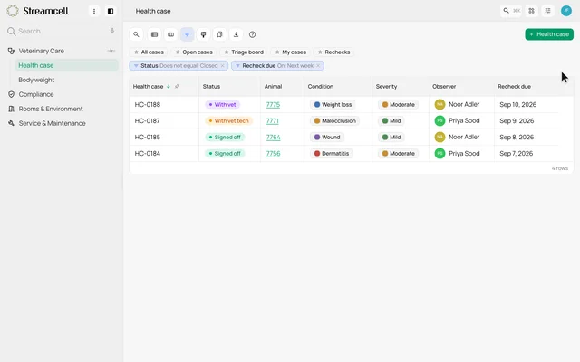Sort by the Severity column header
The height and width of the screenshot is (362, 580).
pyautogui.click(x=386, y=87)
